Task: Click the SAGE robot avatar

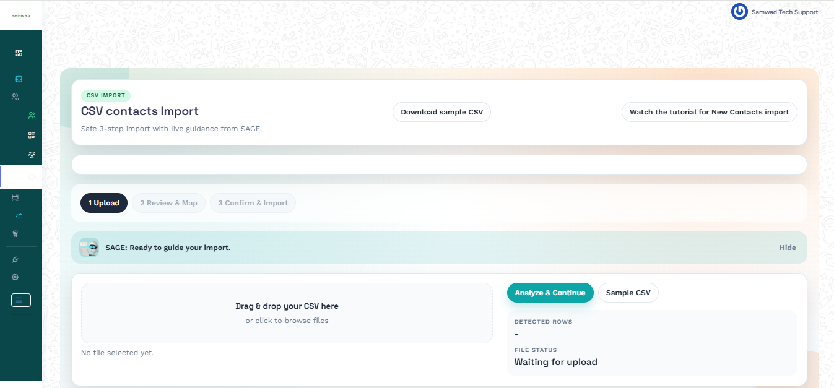Action: coord(89,248)
